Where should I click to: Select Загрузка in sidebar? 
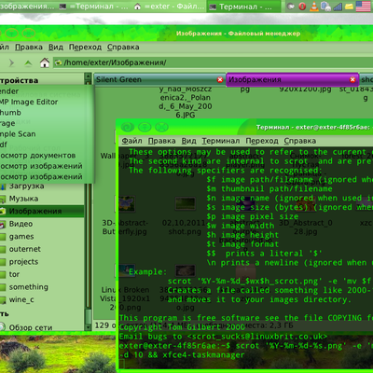[26, 186]
